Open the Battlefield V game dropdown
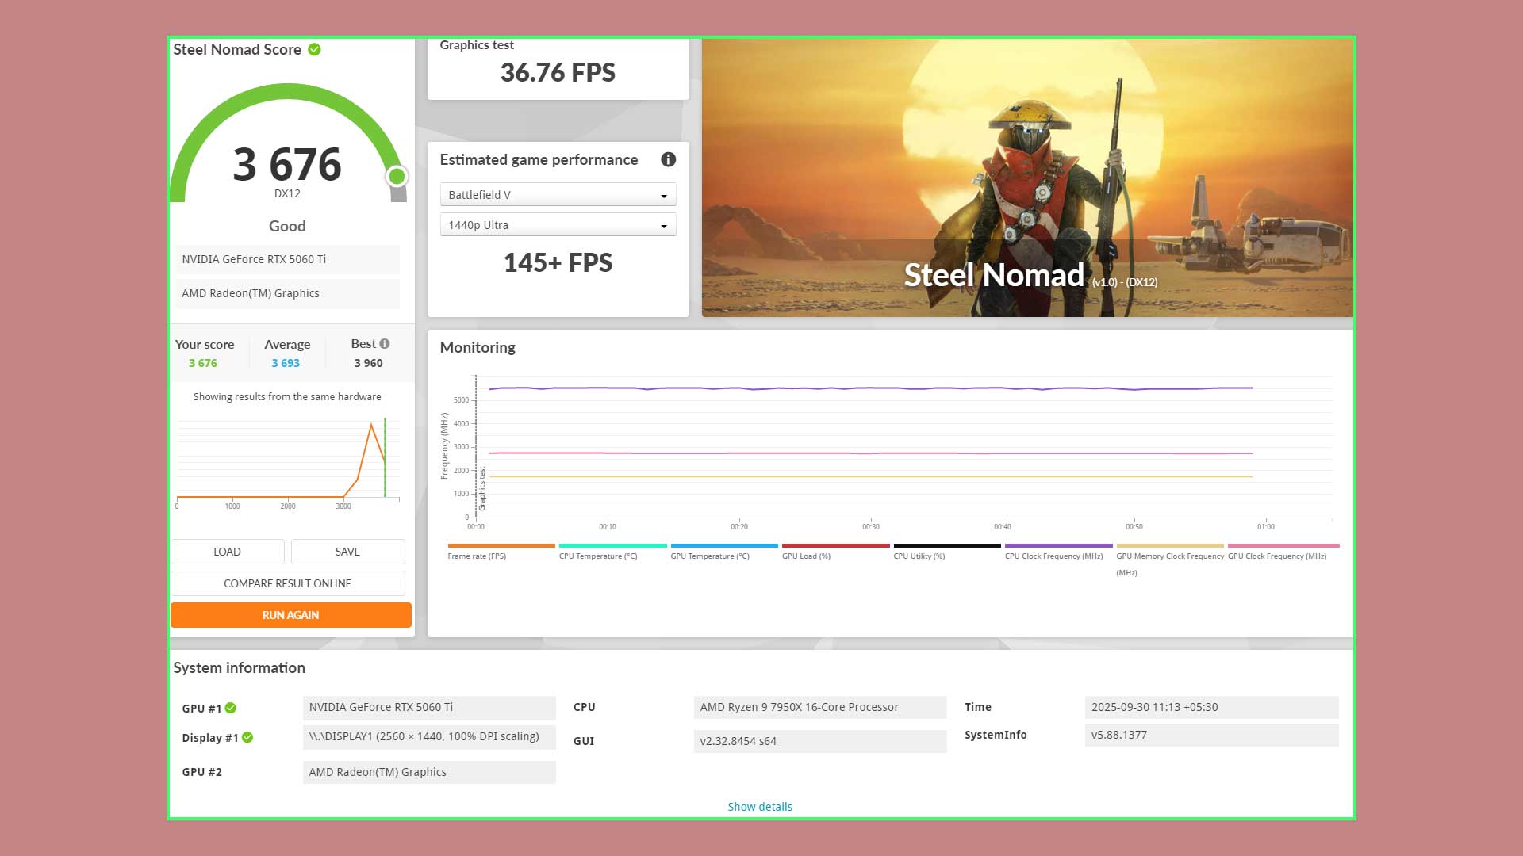The image size is (1523, 856). 558,195
